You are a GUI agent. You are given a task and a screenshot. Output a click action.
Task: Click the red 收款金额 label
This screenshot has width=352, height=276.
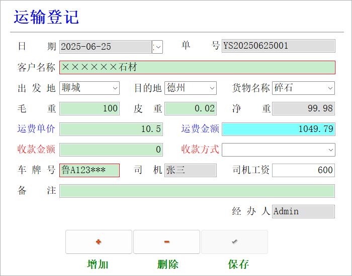[x=36, y=149]
